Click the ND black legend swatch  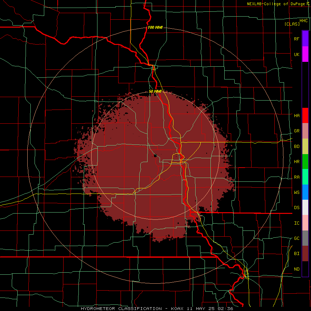305,269
